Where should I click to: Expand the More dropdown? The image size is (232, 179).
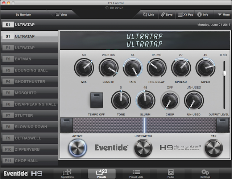[x=224, y=15]
